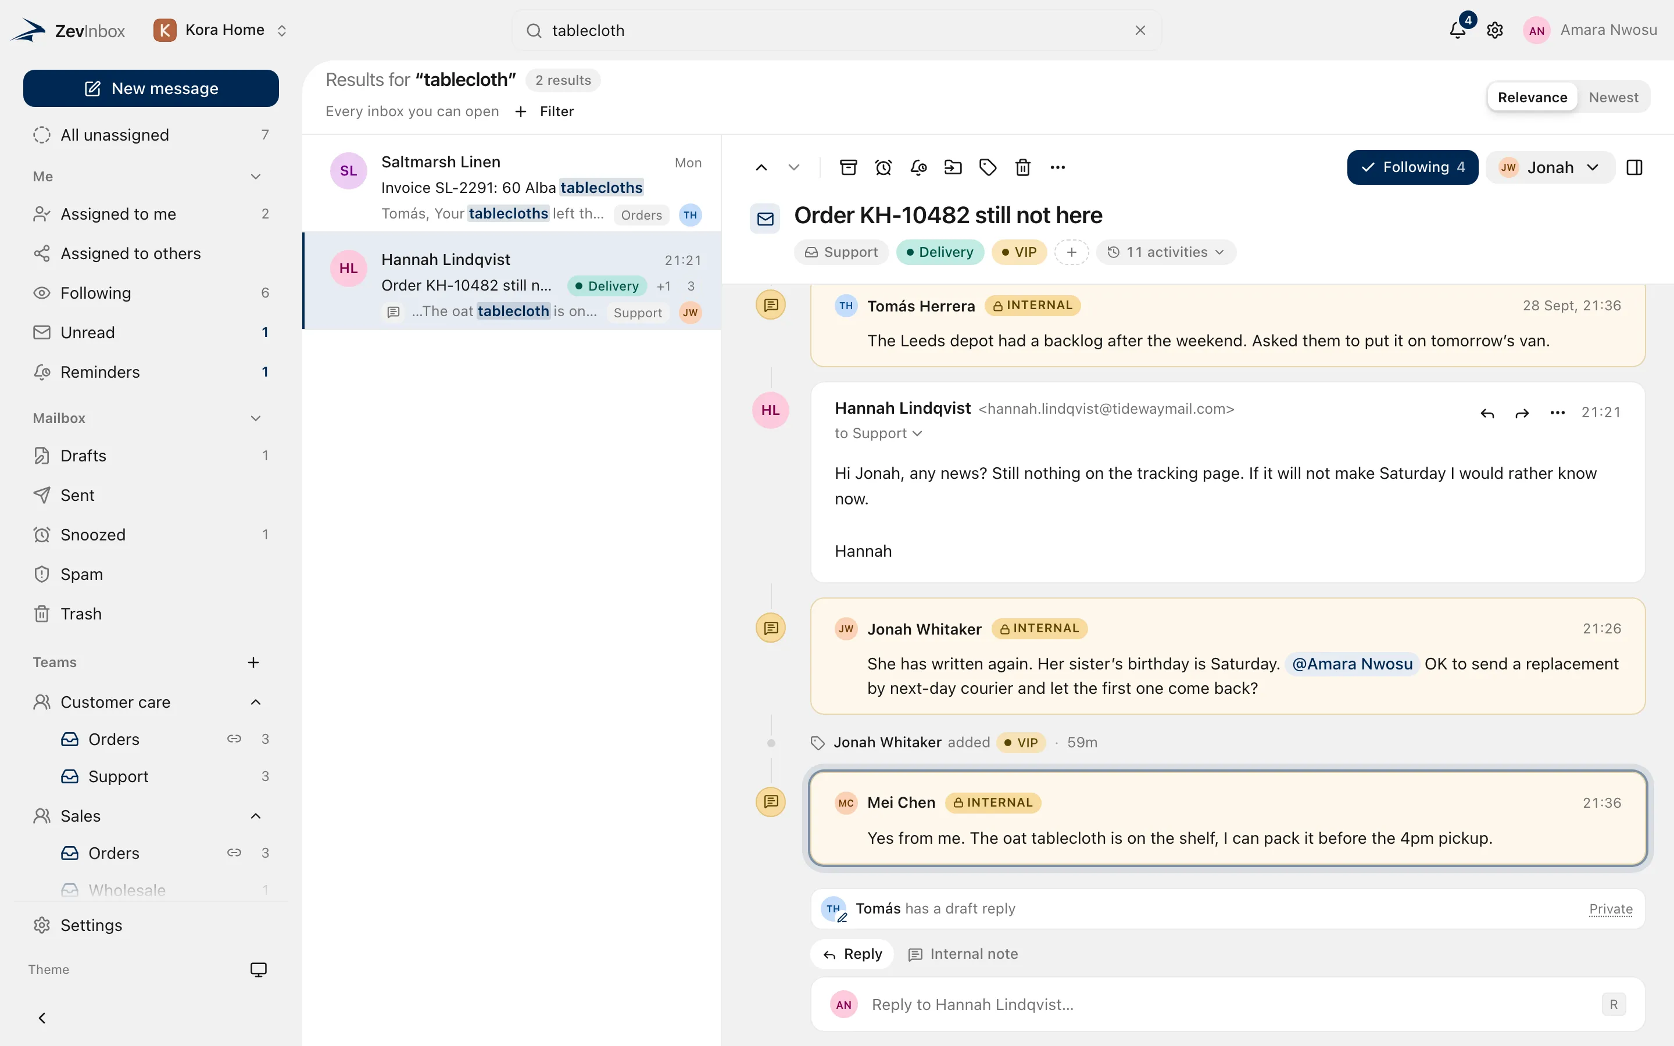Open All unassigned view
The width and height of the screenshot is (1674, 1046).
point(151,135)
